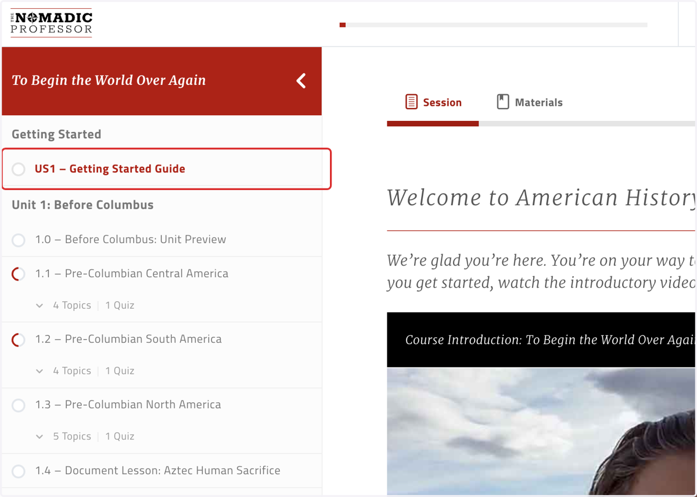Click the 'Welcome to American History' heading
The image size is (697, 497).
pyautogui.click(x=541, y=198)
